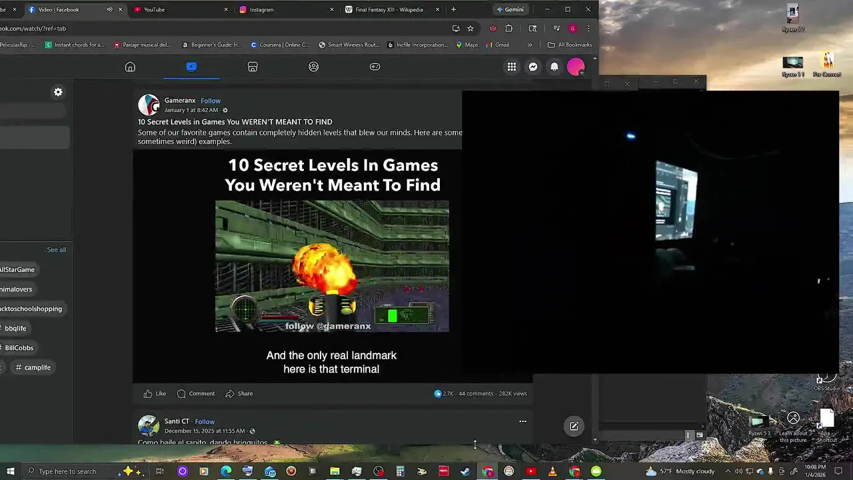Bookmark this page with the star icon
Image resolution: width=853 pixels, height=480 pixels.
tap(470, 29)
